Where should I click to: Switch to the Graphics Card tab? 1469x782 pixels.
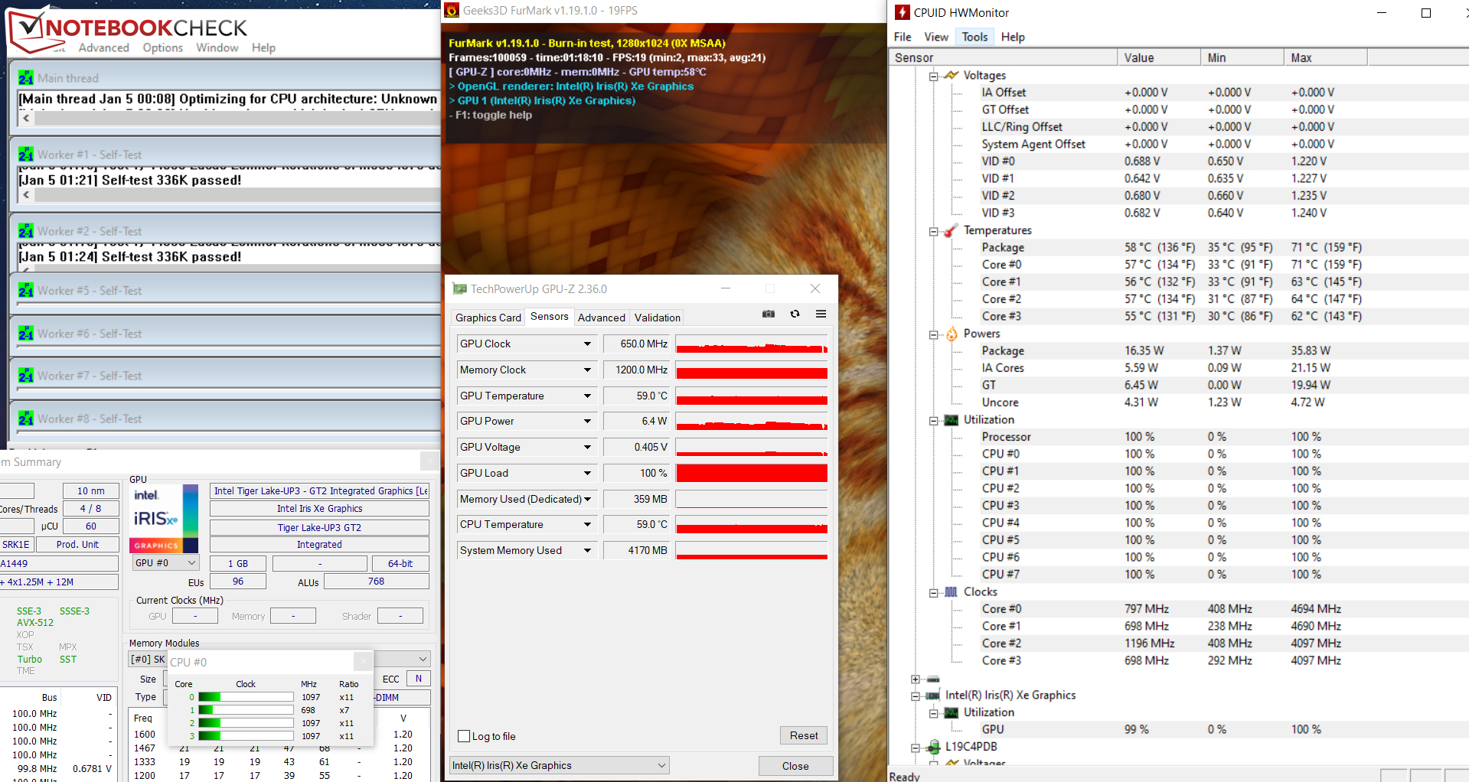(x=488, y=318)
